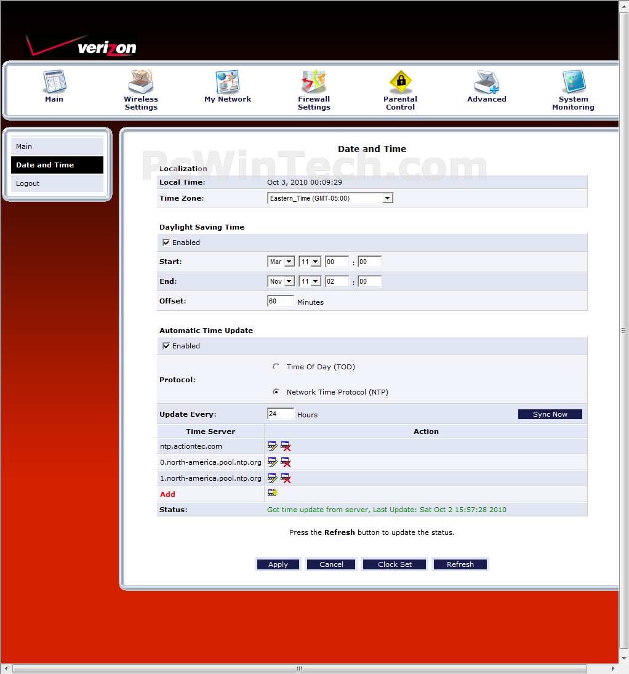This screenshot has width=629, height=674.
Task: Toggle Daylight Saving Time Enabled checkbox
Action: pos(166,243)
